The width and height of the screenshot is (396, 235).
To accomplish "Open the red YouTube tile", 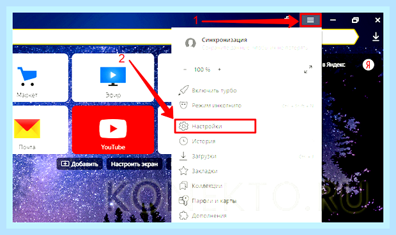I will [x=113, y=130].
